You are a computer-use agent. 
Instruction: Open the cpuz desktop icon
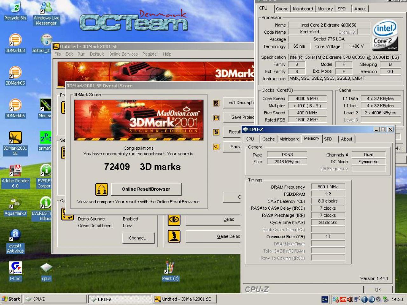point(46,272)
